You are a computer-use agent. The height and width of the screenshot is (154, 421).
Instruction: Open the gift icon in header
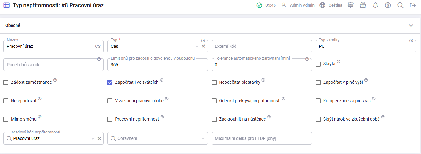tap(363, 5)
